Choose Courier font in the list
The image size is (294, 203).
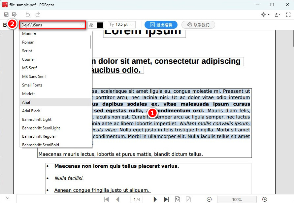click(28, 59)
